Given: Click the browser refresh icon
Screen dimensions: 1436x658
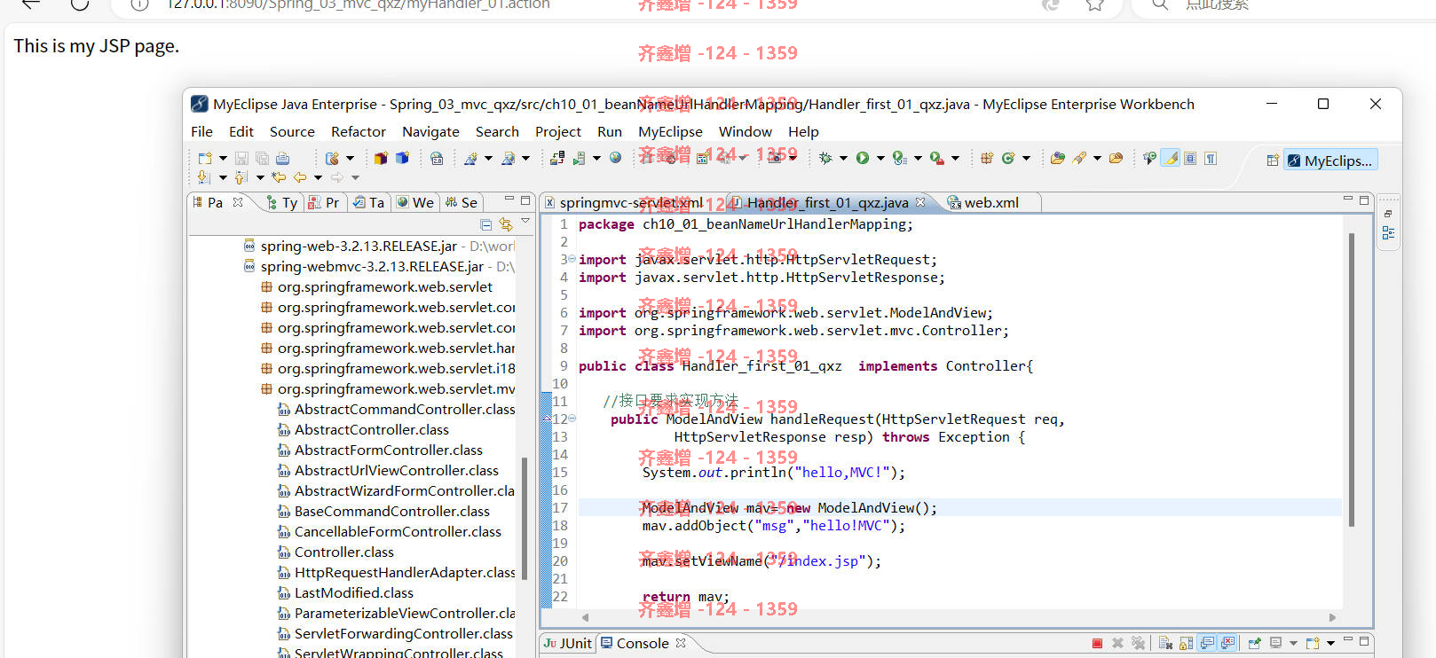Looking at the screenshot, I should click(x=80, y=4).
